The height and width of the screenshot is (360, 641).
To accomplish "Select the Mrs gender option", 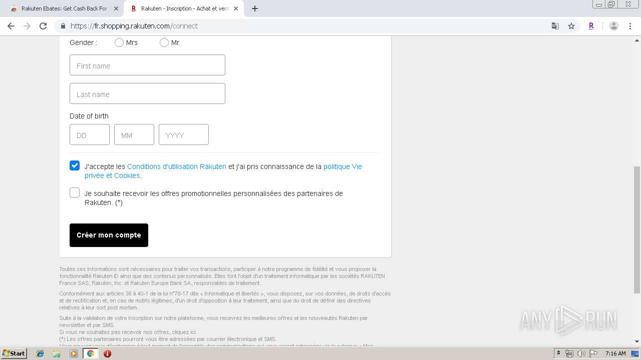I will pos(119,42).
